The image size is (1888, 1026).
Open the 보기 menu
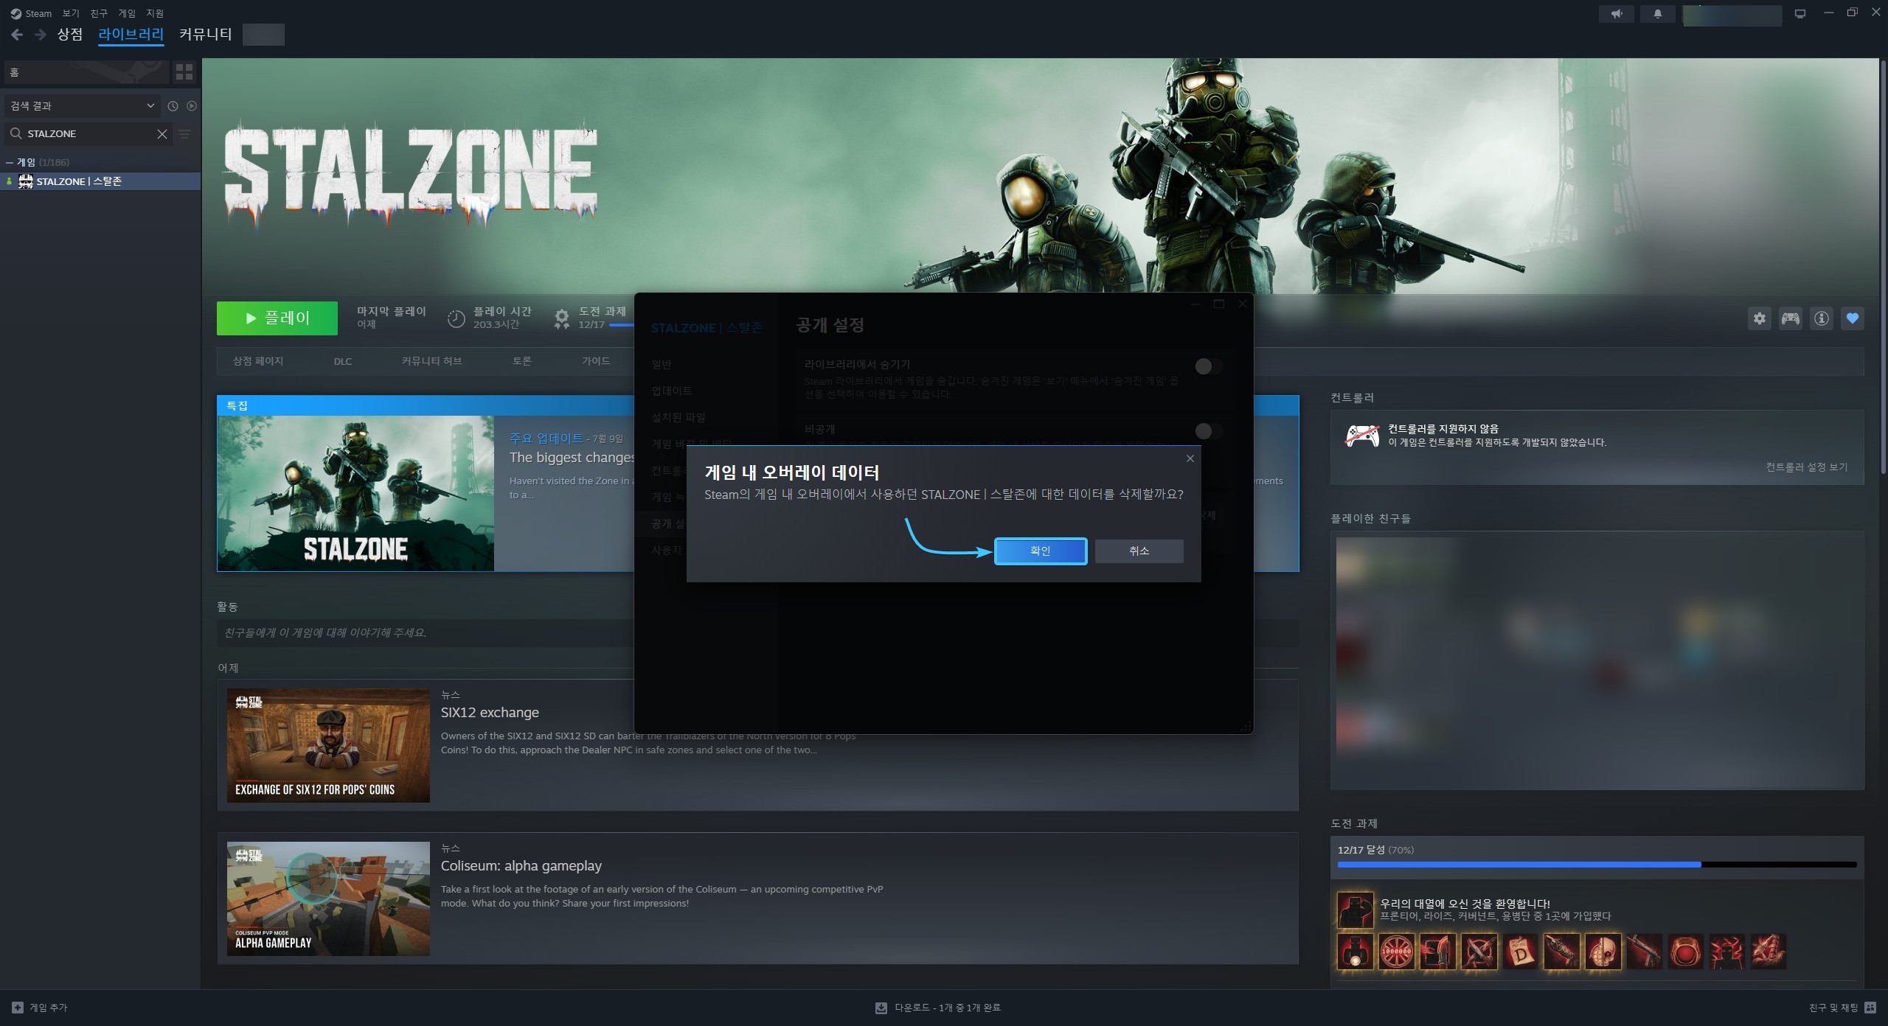[71, 13]
